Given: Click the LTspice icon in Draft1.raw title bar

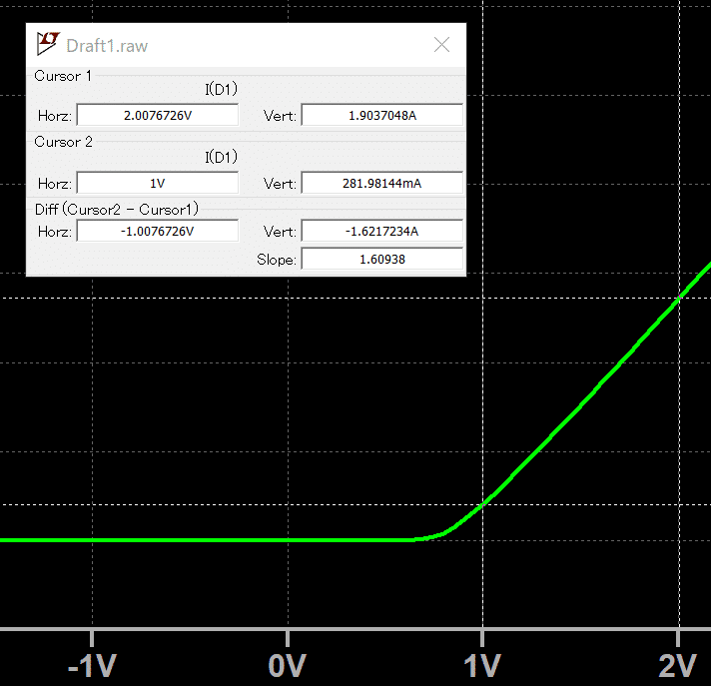Looking at the screenshot, I should pos(48,44).
